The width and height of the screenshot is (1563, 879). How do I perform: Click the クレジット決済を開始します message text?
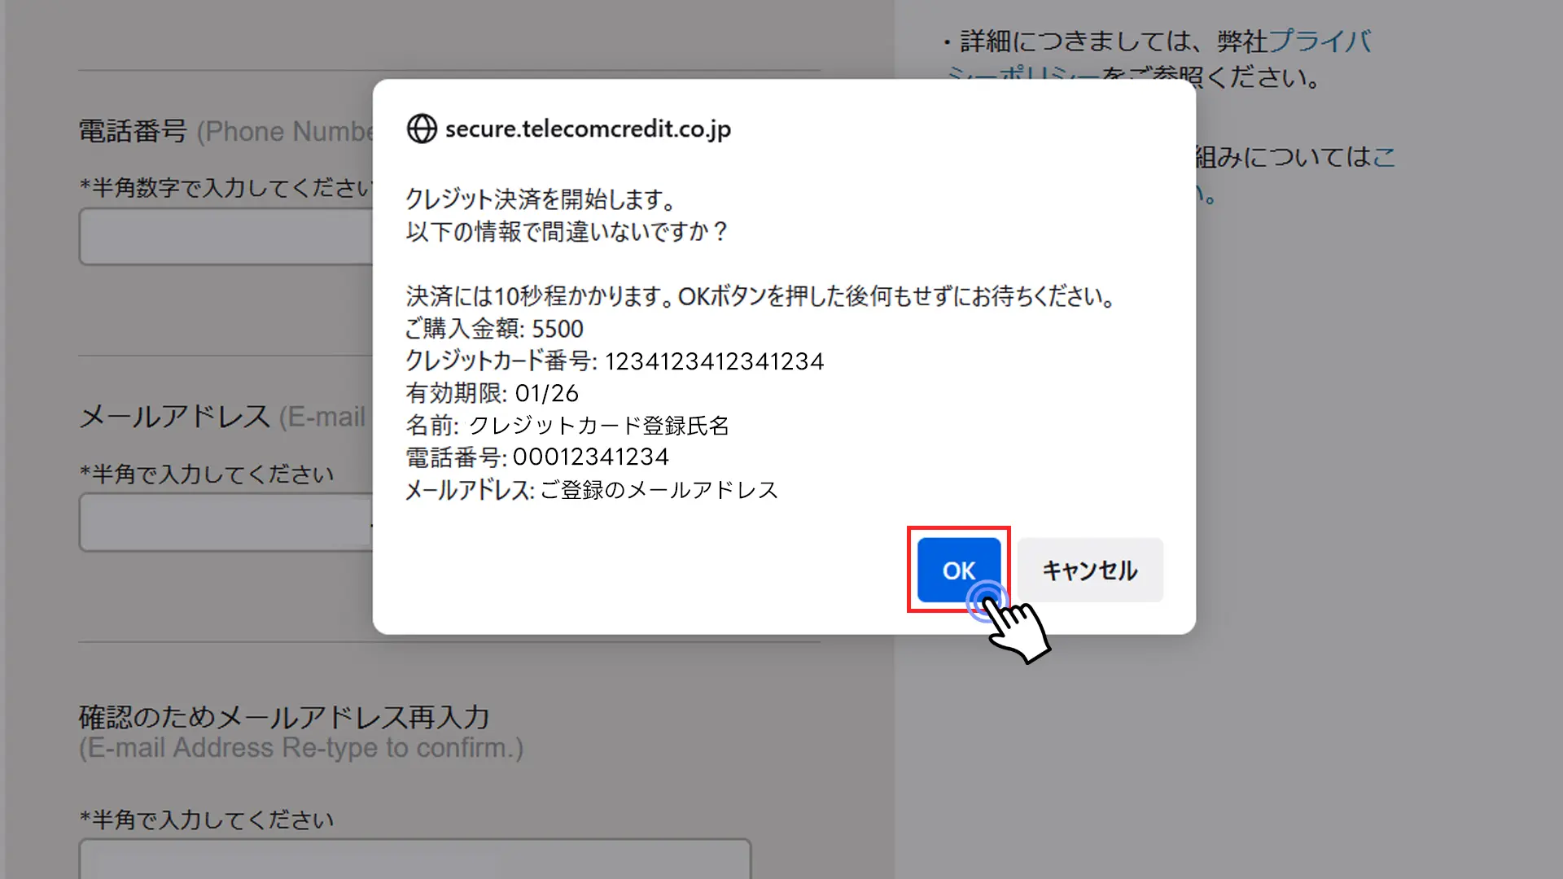[541, 199]
